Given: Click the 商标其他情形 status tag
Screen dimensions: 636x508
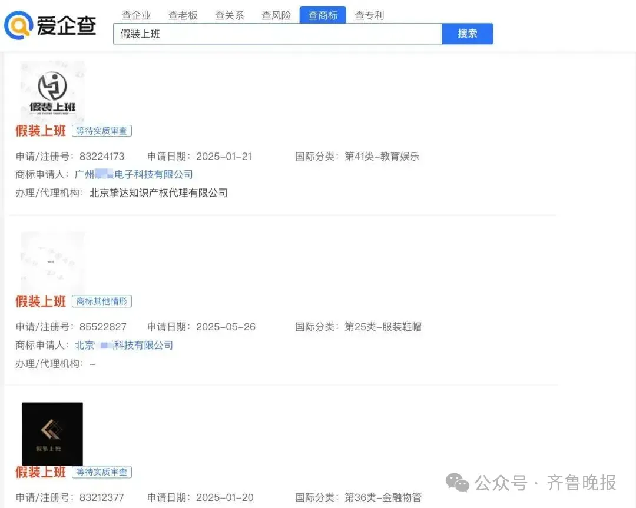Looking at the screenshot, I should (x=102, y=301).
